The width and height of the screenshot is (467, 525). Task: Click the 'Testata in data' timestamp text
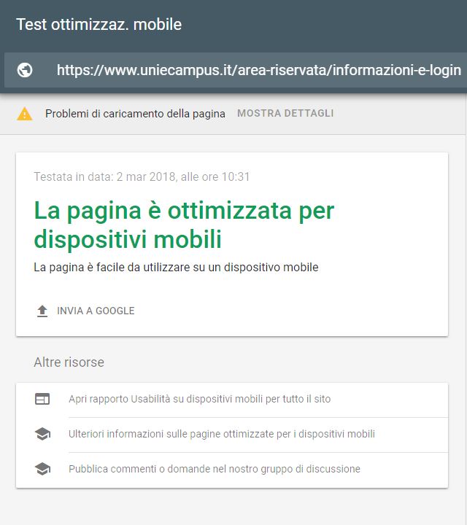click(x=142, y=177)
